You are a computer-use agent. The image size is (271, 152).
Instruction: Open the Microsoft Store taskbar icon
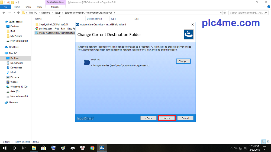(x=43, y=148)
